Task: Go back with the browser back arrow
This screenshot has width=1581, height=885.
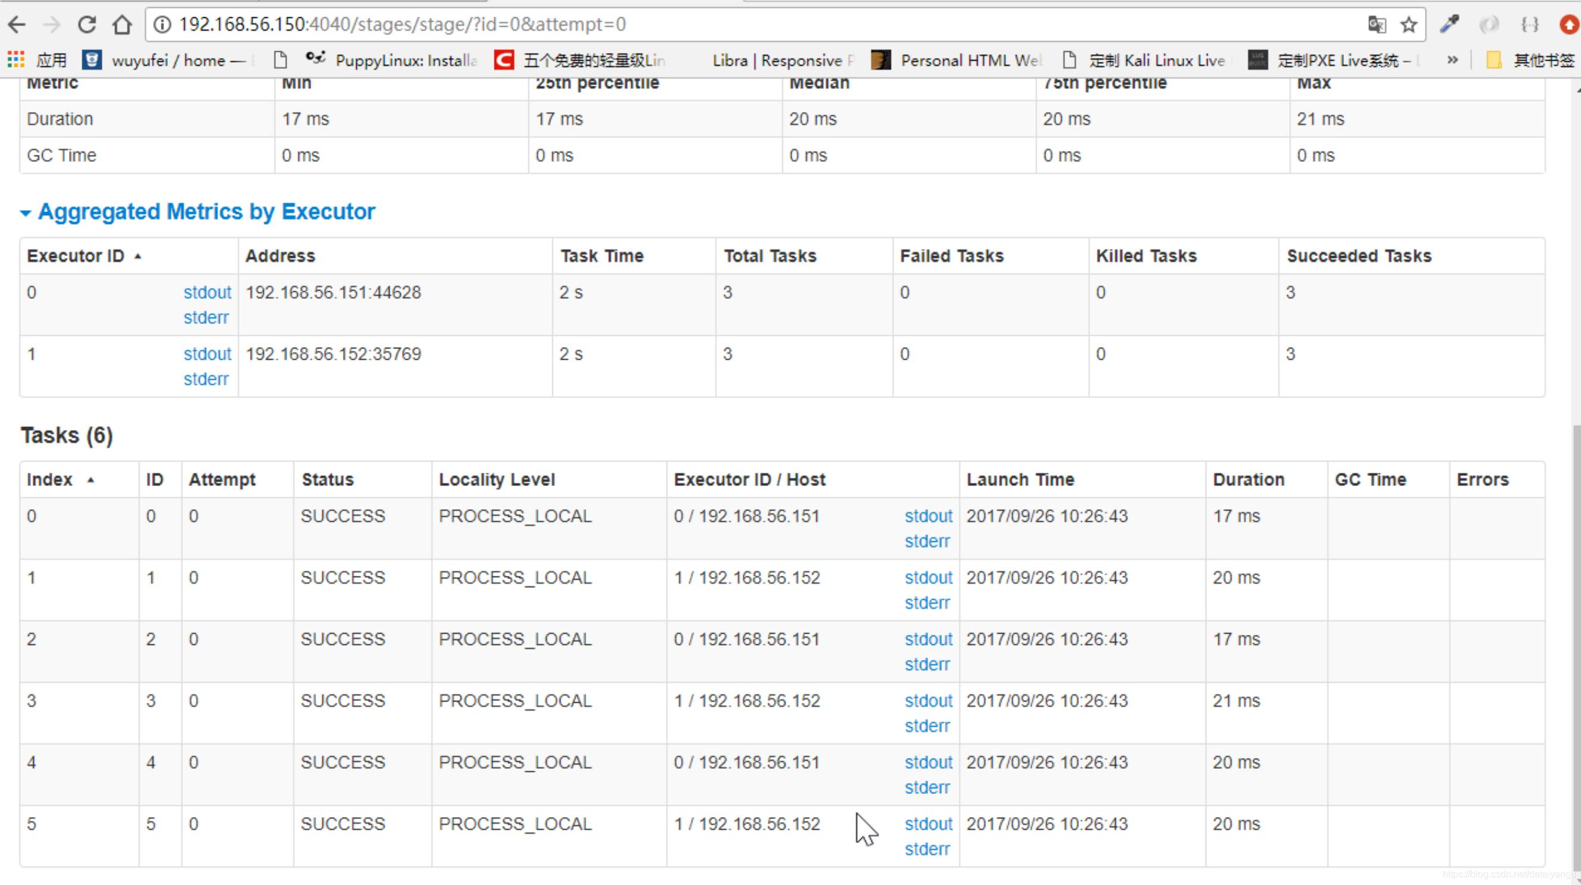Action: [x=17, y=24]
